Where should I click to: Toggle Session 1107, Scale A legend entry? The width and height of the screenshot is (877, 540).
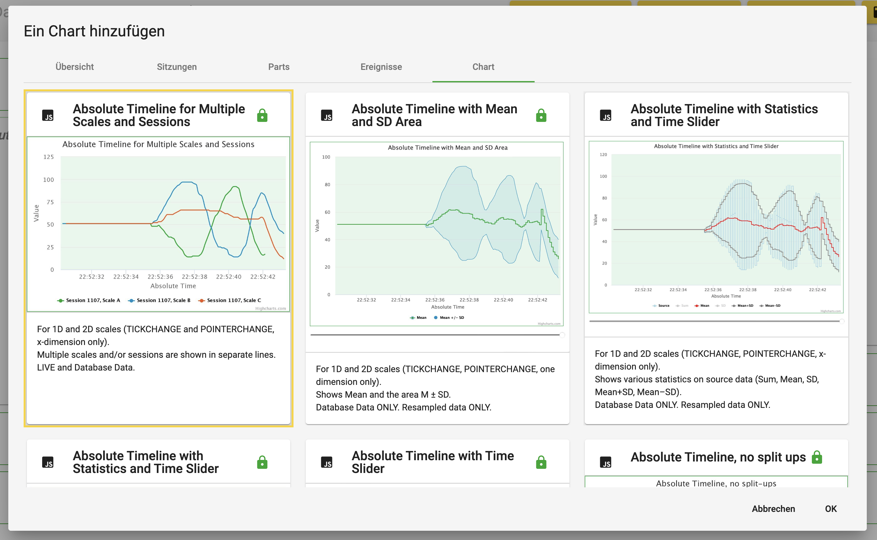point(89,300)
